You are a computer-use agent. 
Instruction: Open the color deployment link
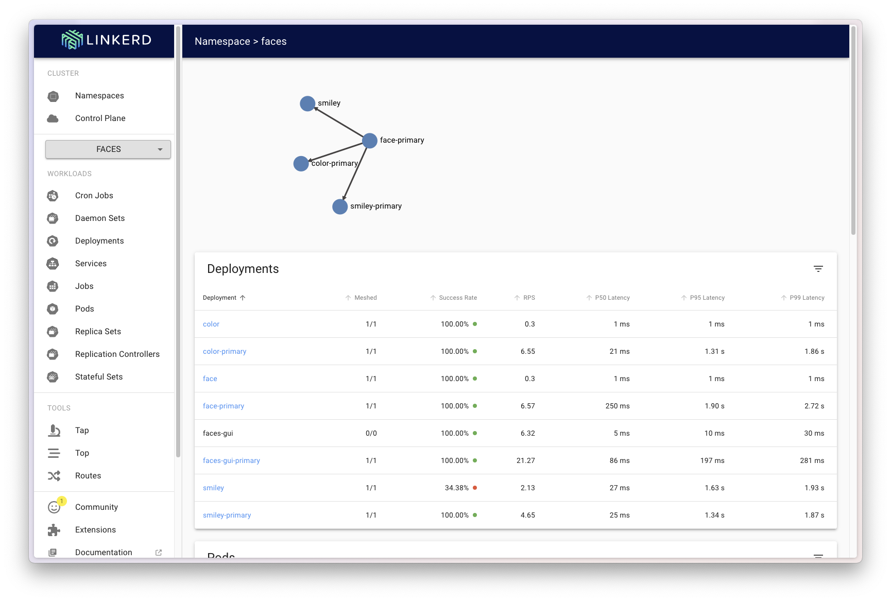pos(211,324)
